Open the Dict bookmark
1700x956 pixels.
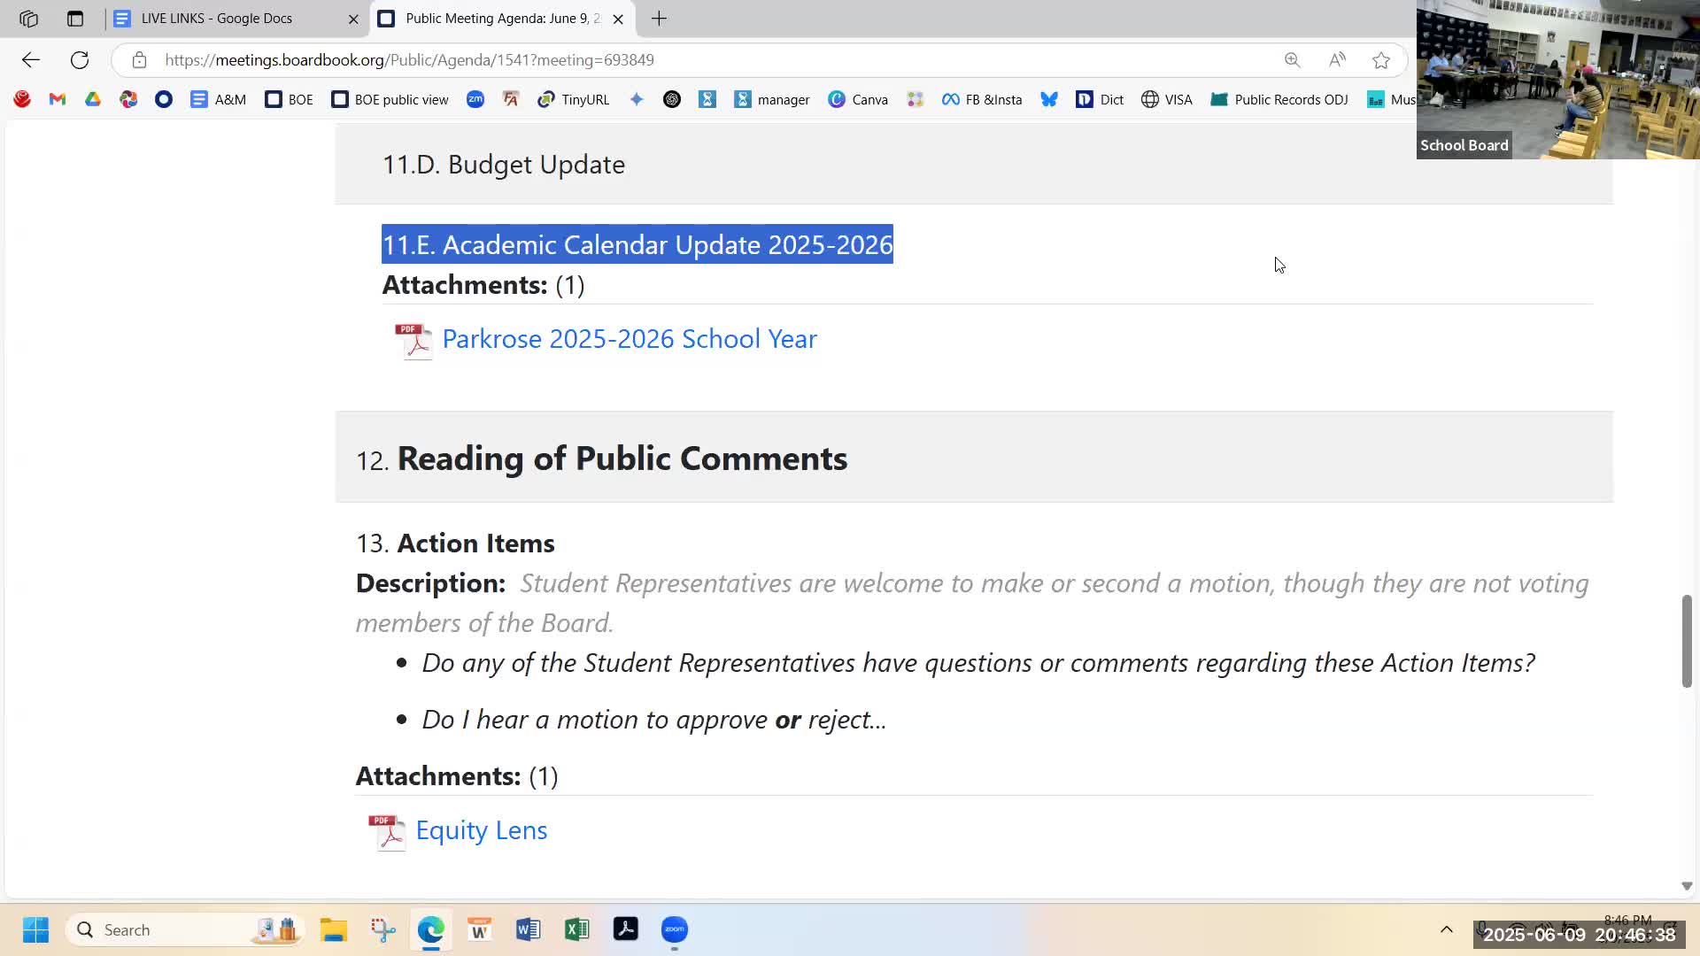click(x=1100, y=100)
